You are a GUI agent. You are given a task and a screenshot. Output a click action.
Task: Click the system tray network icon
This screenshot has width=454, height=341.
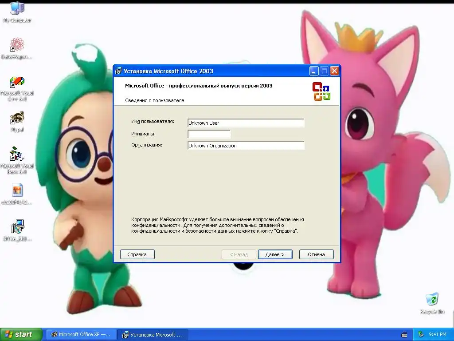421,335
